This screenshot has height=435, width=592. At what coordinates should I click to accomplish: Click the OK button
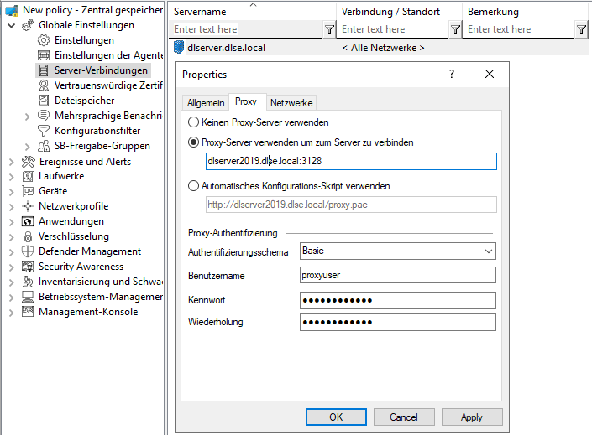[x=336, y=417]
